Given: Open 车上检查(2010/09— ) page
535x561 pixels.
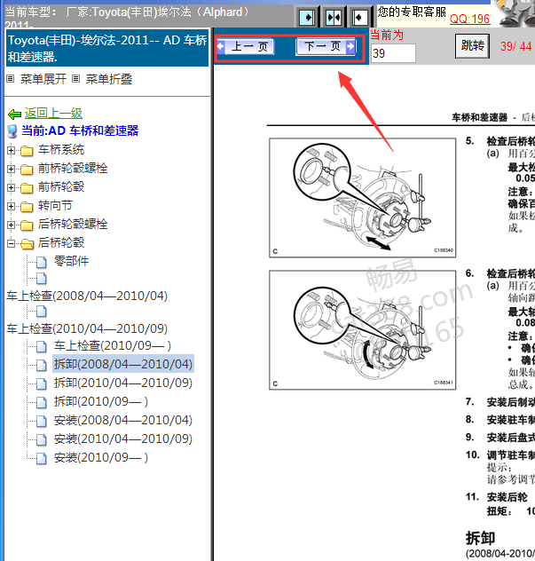Looking at the screenshot, I should tap(113, 345).
